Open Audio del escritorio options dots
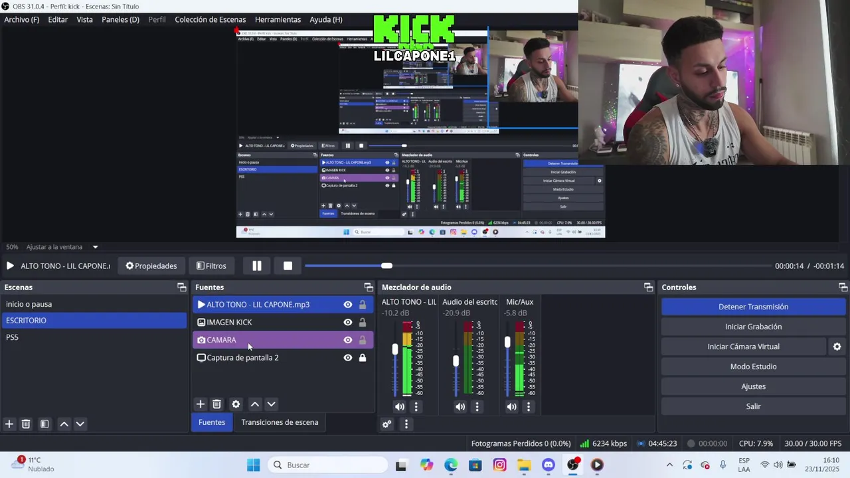Viewport: 850px width, 478px height. pos(477,406)
